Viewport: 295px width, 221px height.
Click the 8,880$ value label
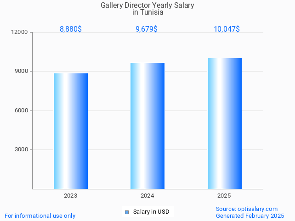tap(71, 29)
